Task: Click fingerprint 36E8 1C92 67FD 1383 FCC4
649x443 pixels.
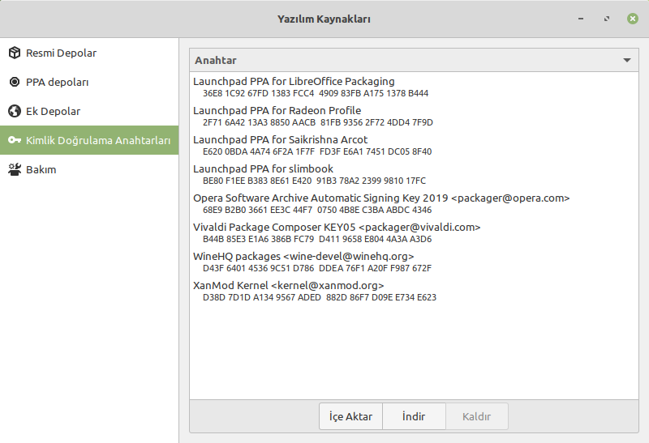Action: coord(258,93)
